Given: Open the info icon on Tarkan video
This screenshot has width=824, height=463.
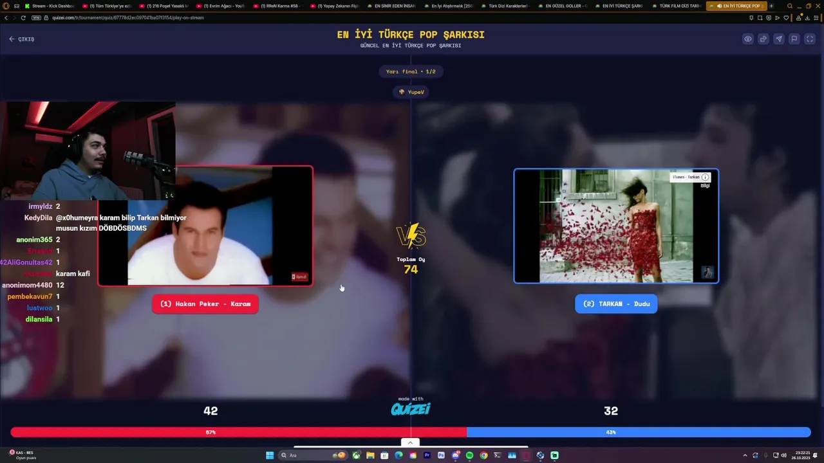Looking at the screenshot, I should click(706, 177).
